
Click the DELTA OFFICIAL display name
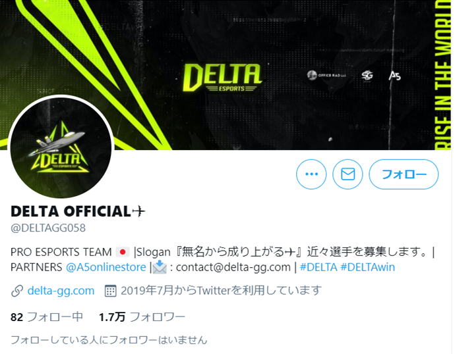pyautogui.click(x=78, y=211)
